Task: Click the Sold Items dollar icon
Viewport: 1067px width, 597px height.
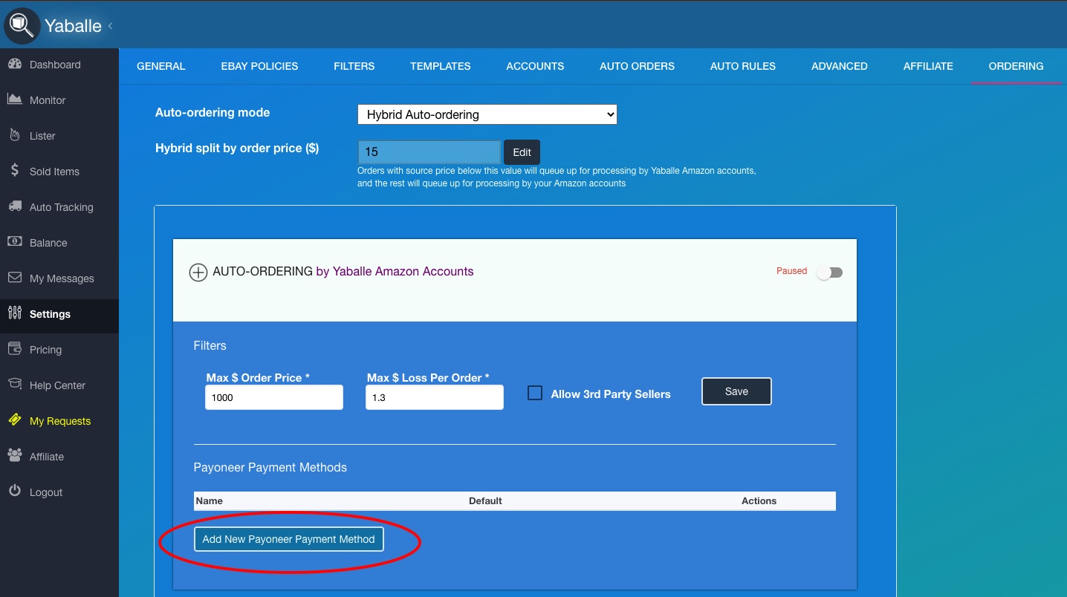Action: [x=15, y=171]
